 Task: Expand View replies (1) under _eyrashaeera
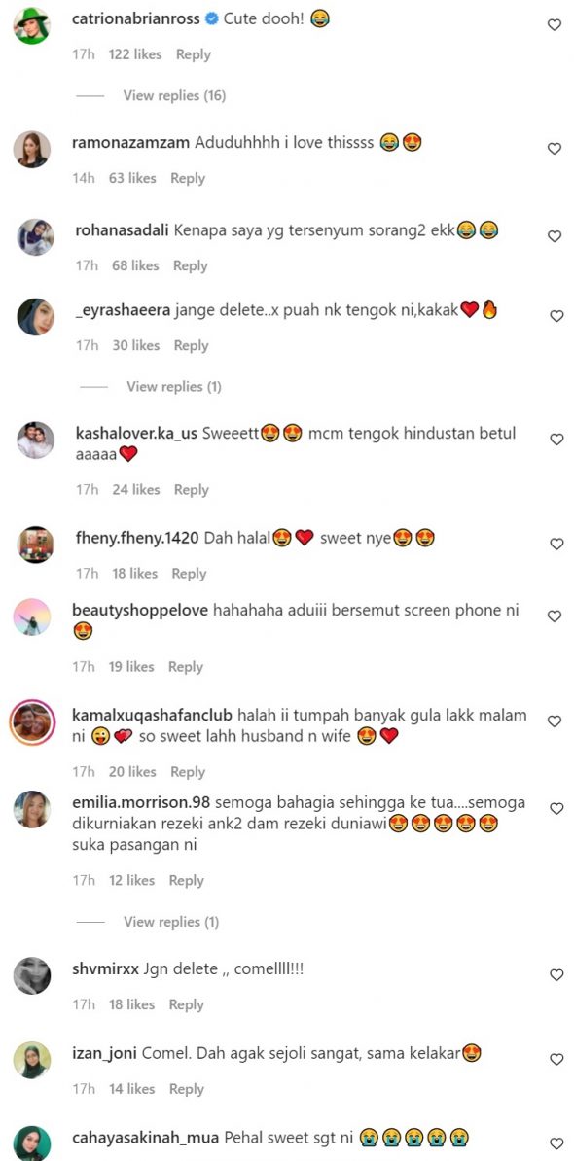[x=174, y=386]
